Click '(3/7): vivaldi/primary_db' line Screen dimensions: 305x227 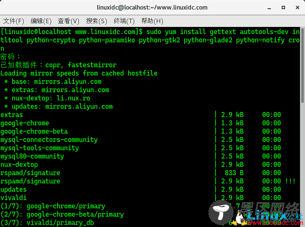pos(47,223)
